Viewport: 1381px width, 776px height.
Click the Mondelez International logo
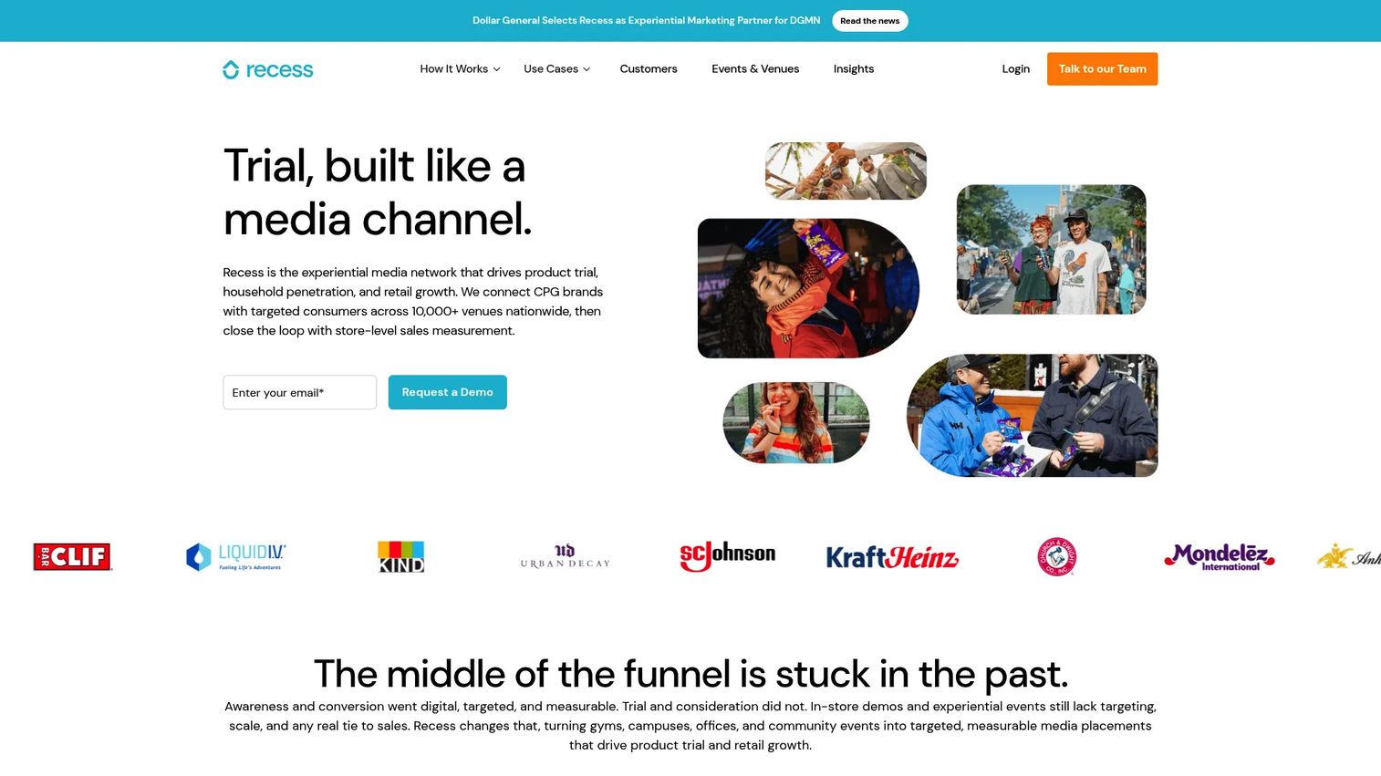tap(1220, 556)
